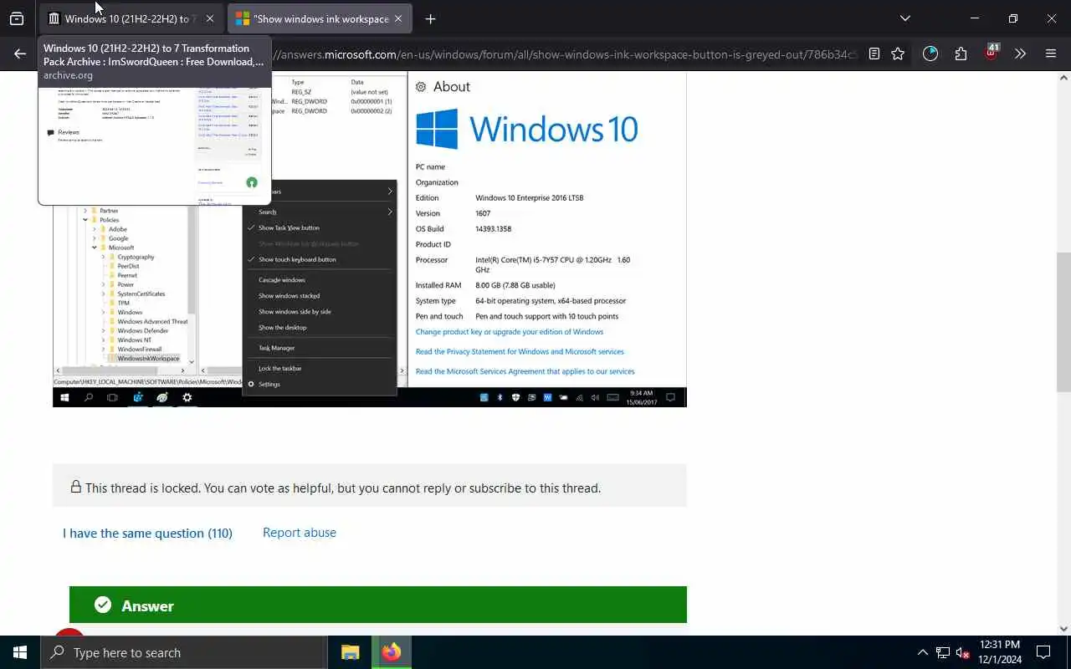Click the white checkmark icon beside Answer
The image size is (1071, 669).
point(103,605)
